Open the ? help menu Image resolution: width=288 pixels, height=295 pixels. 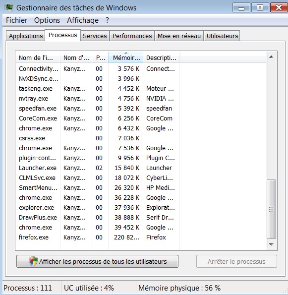click(x=107, y=20)
